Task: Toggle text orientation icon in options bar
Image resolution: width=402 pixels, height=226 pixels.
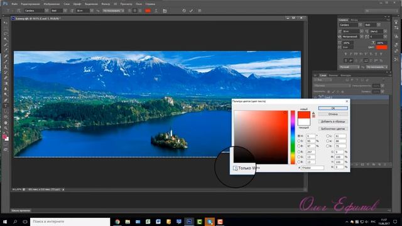Action: (x=18, y=11)
